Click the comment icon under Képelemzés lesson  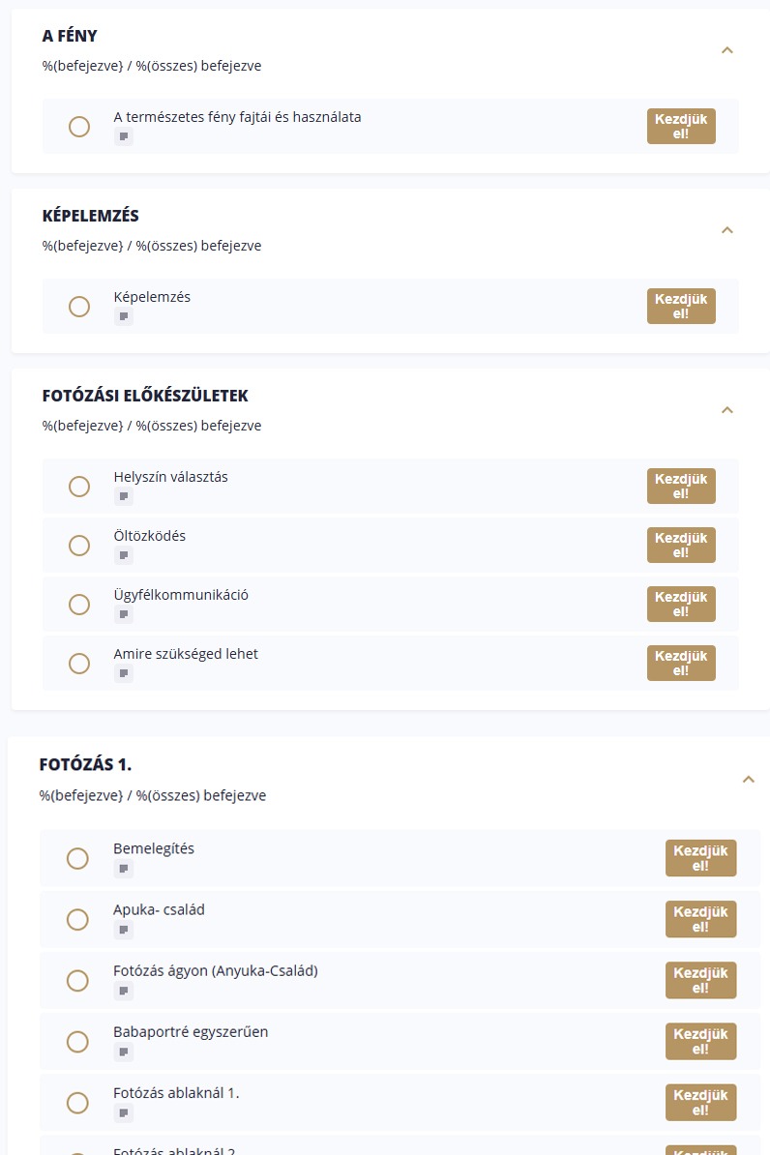coord(123,316)
